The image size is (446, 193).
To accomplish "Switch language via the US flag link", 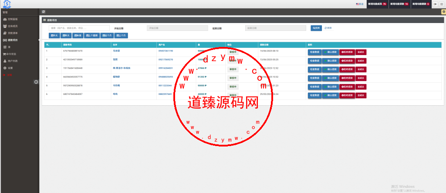I will click(x=360, y=4).
